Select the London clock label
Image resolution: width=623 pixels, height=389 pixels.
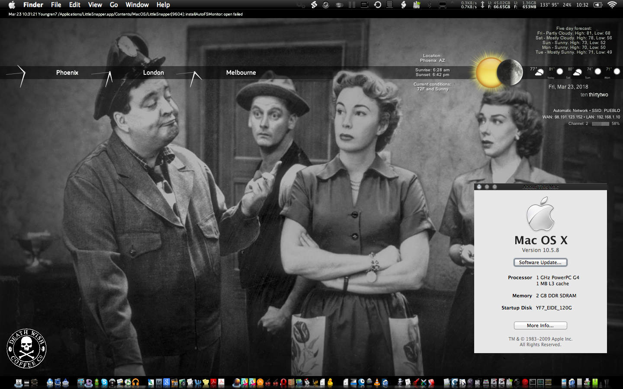point(154,73)
